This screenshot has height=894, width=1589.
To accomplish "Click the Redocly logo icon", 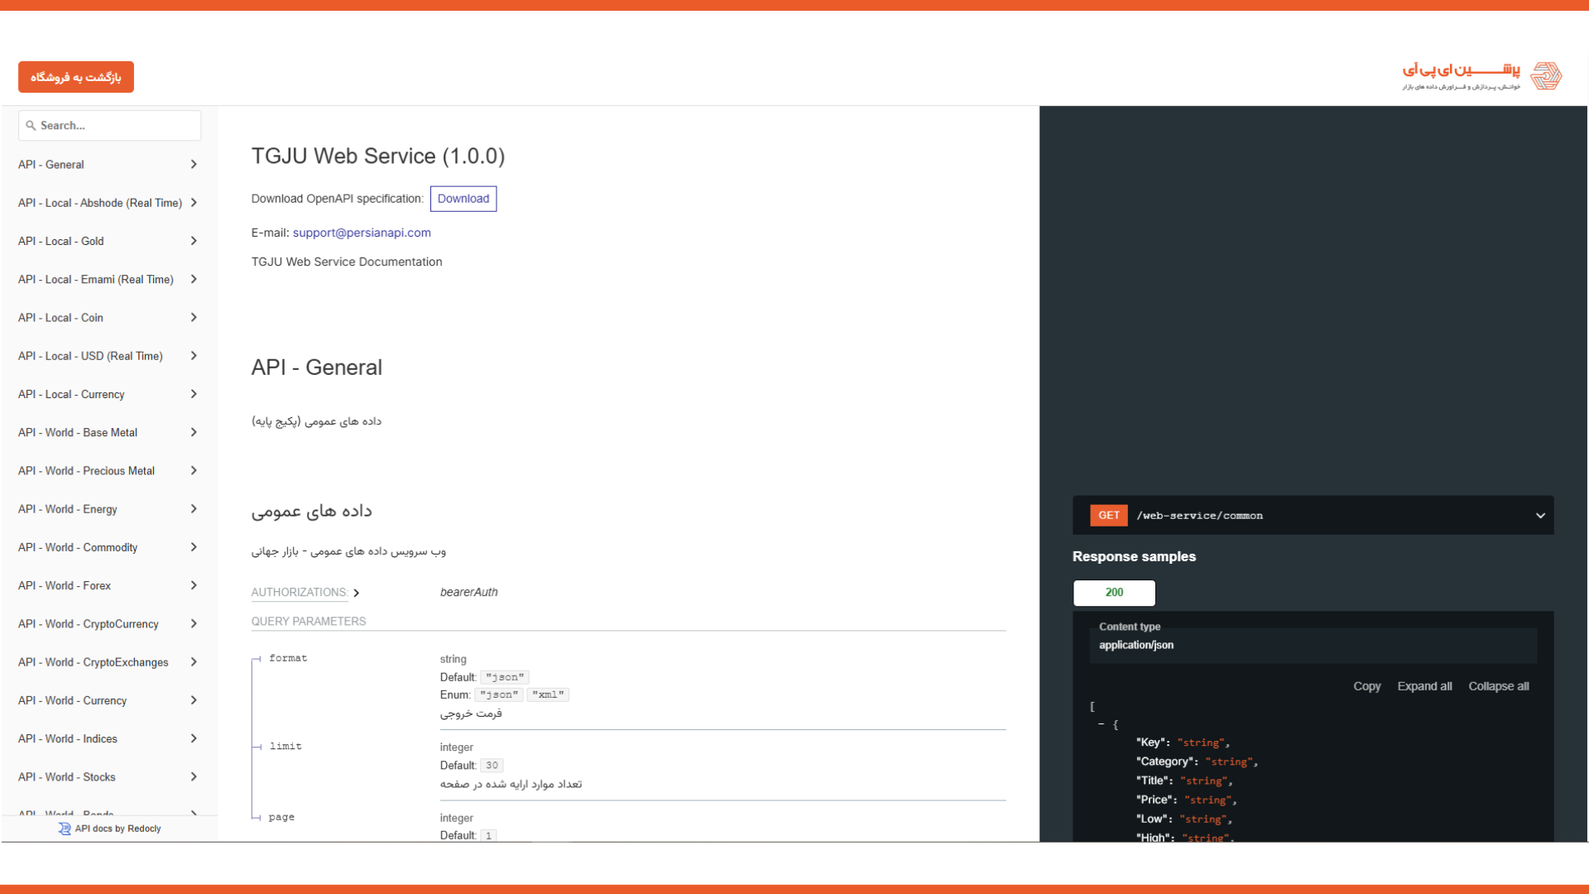I will point(65,829).
